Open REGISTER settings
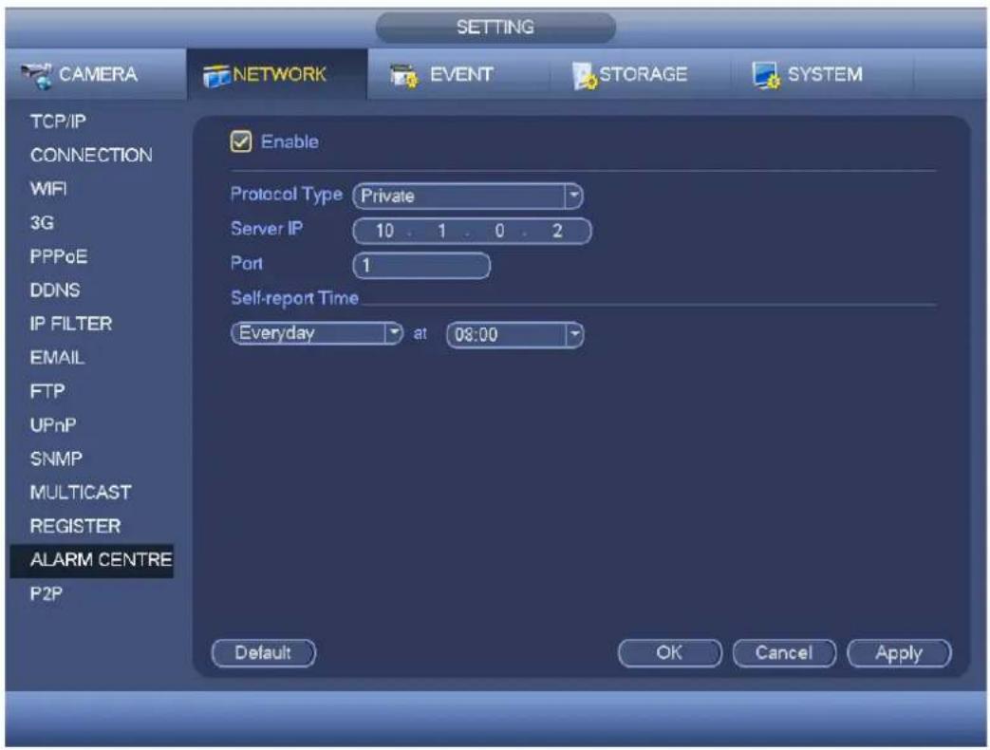Screen dimensions: 990x750 coord(75,527)
